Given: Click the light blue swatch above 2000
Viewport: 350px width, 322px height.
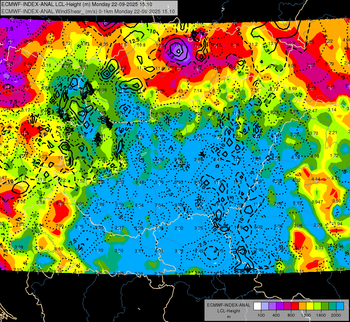Looking at the screenshot, I should point(340,306).
